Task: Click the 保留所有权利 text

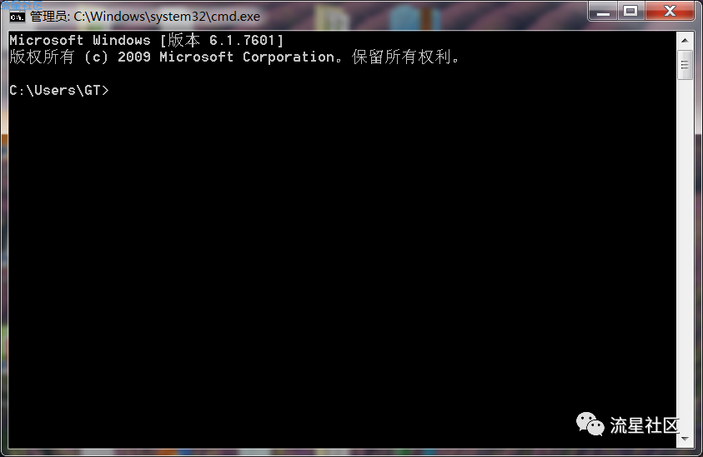Action: pyautogui.click(x=401, y=57)
